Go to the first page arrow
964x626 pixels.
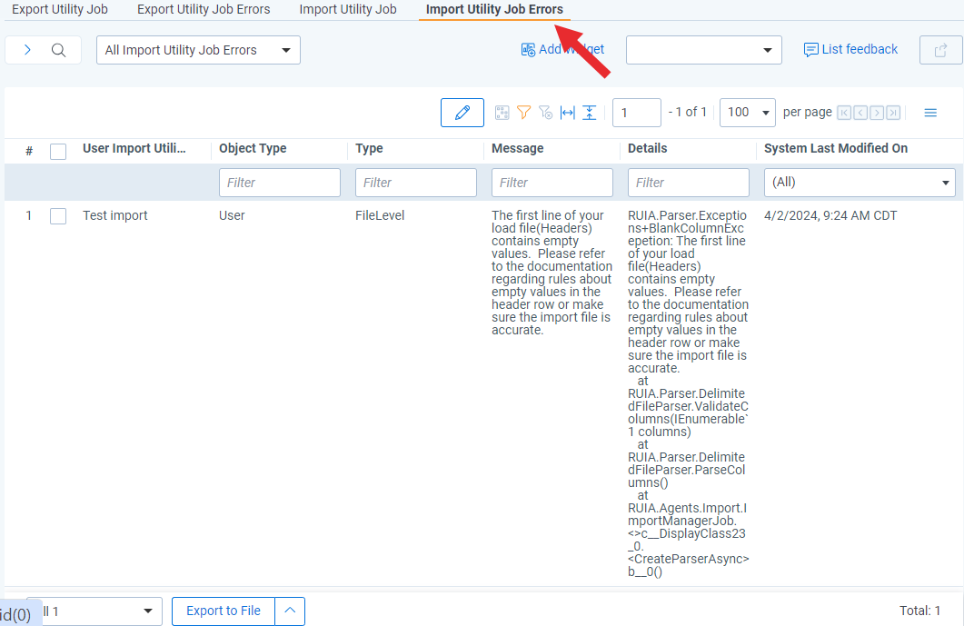844,113
